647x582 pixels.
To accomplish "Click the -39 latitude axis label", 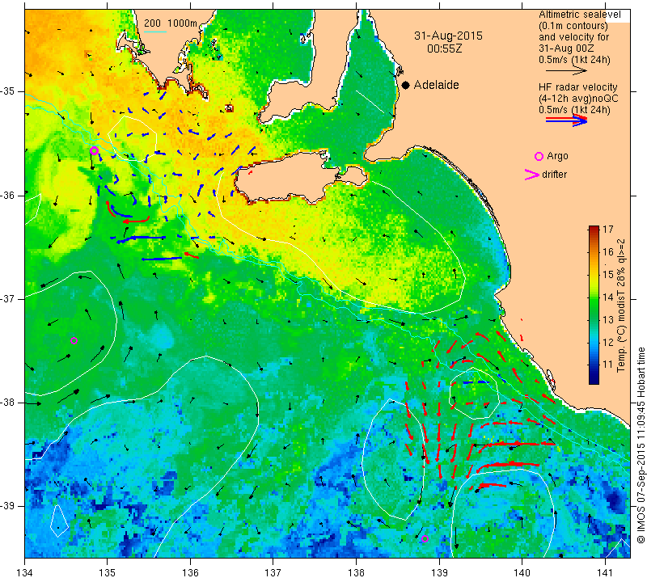I will (8, 506).
